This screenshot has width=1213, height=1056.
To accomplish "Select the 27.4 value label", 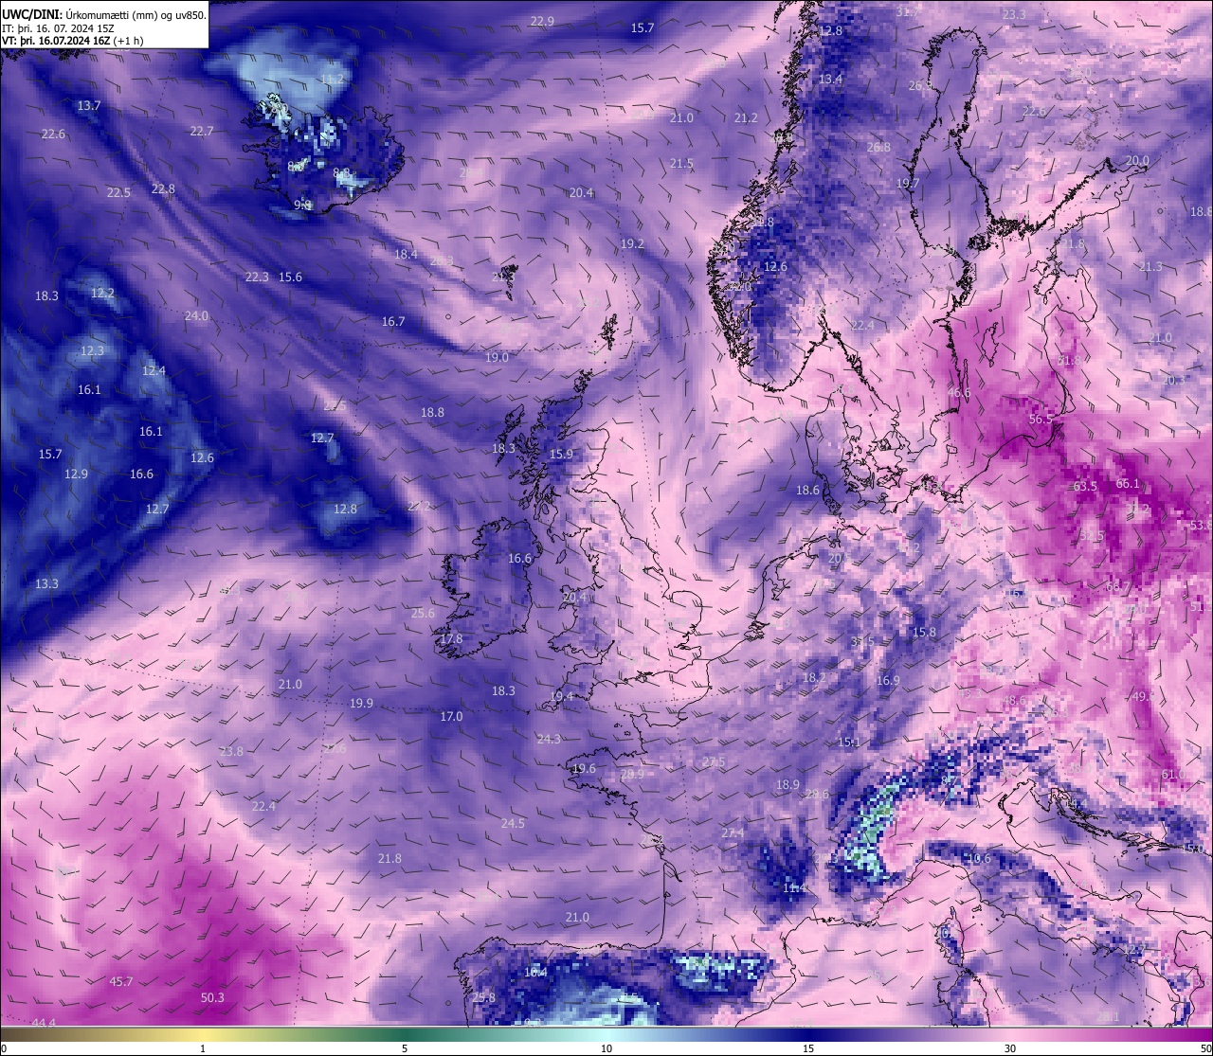I will [733, 832].
